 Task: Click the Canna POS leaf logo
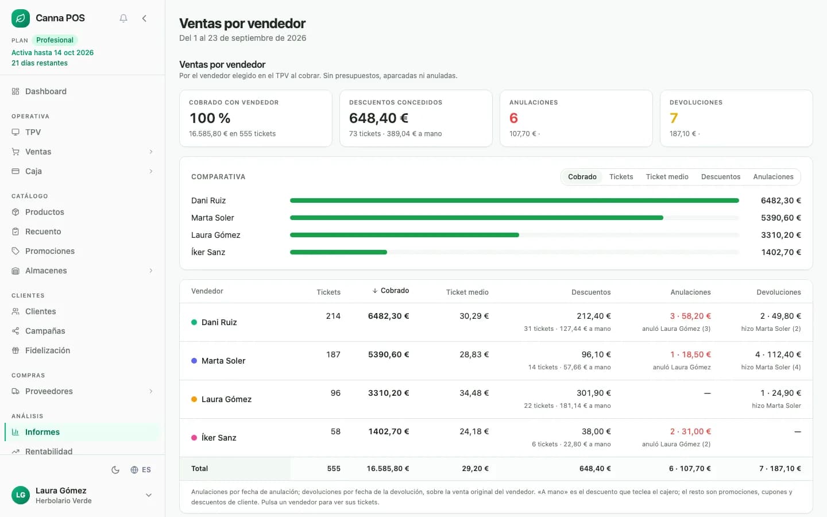(x=21, y=18)
